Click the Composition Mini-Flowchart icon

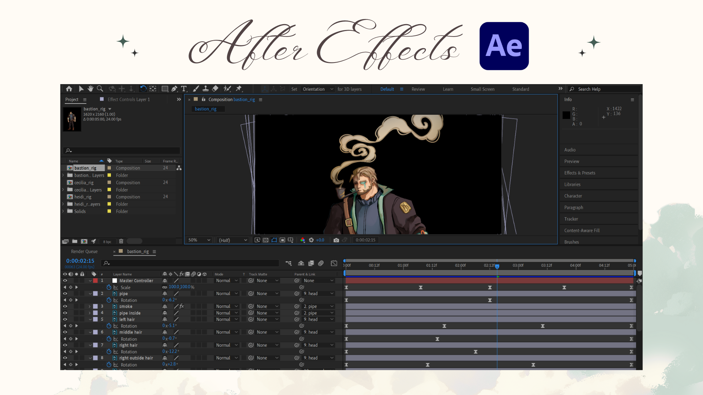tap(289, 263)
